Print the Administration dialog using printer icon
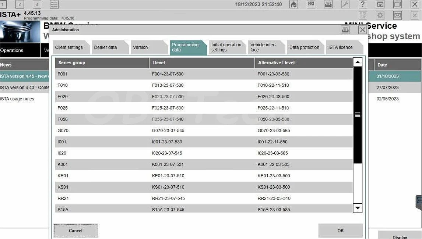 [x=345, y=30]
